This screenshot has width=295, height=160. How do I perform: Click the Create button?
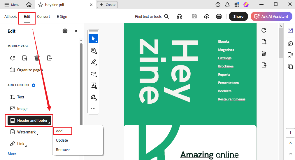pyautogui.click(x=108, y=5)
